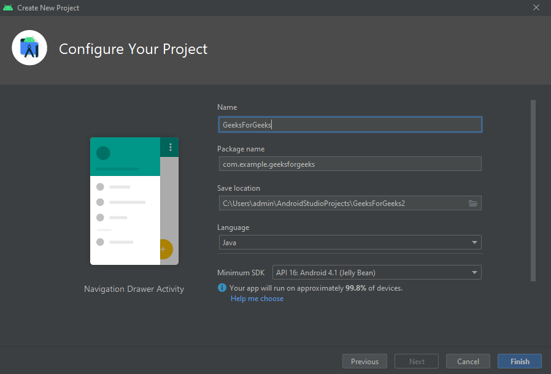Click the vertical scrollbar on the right

pyautogui.click(x=533, y=191)
